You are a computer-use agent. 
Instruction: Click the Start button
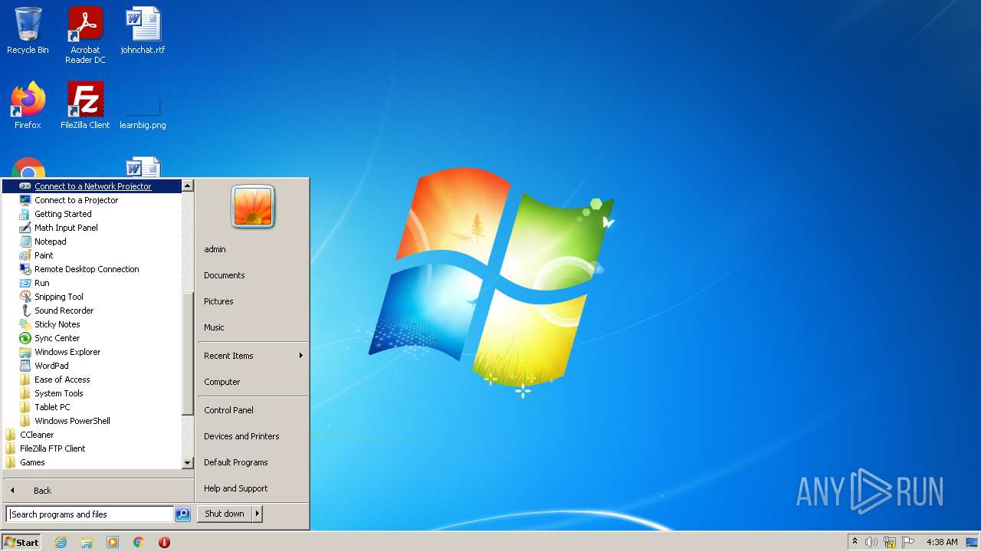[21, 542]
